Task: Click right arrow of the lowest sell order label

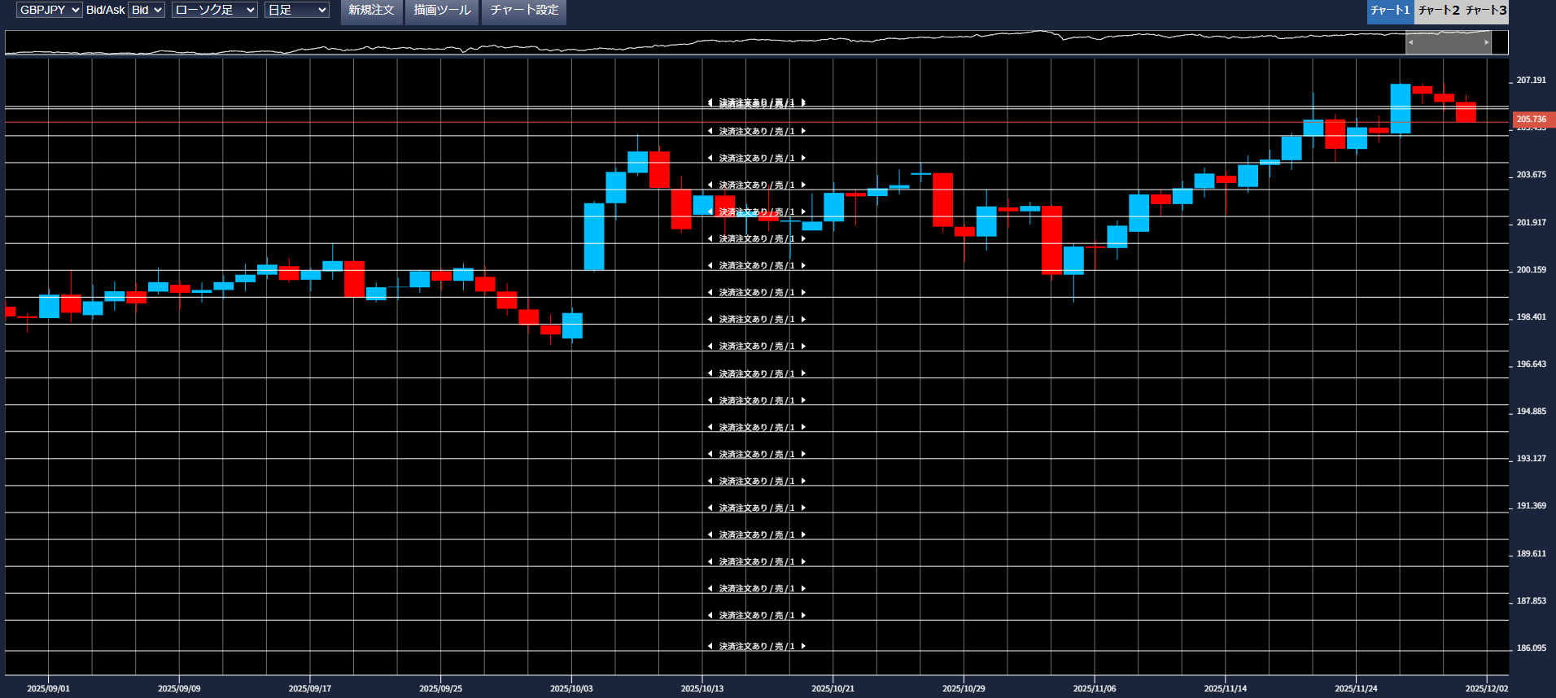Action: pyautogui.click(x=803, y=647)
